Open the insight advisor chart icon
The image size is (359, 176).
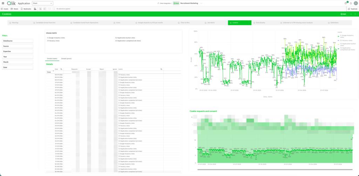click(35, 9)
